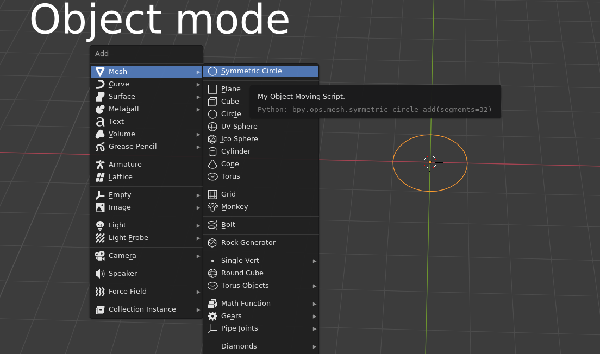The width and height of the screenshot is (600, 354).
Task: Click the Ico Sphere icon
Action: click(212, 139)
